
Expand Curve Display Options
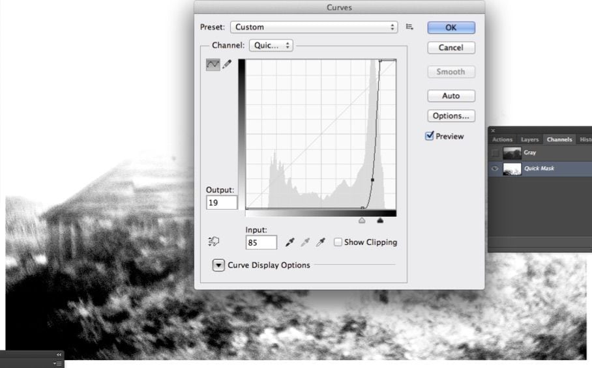pyautogui.click(x=218, y=265)
